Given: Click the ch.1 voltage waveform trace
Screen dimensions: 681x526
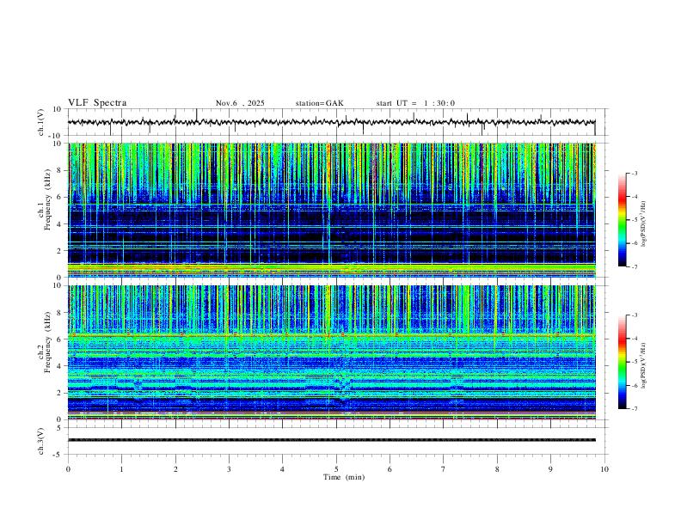Looking at the screenshot, I should click(332, 122).
